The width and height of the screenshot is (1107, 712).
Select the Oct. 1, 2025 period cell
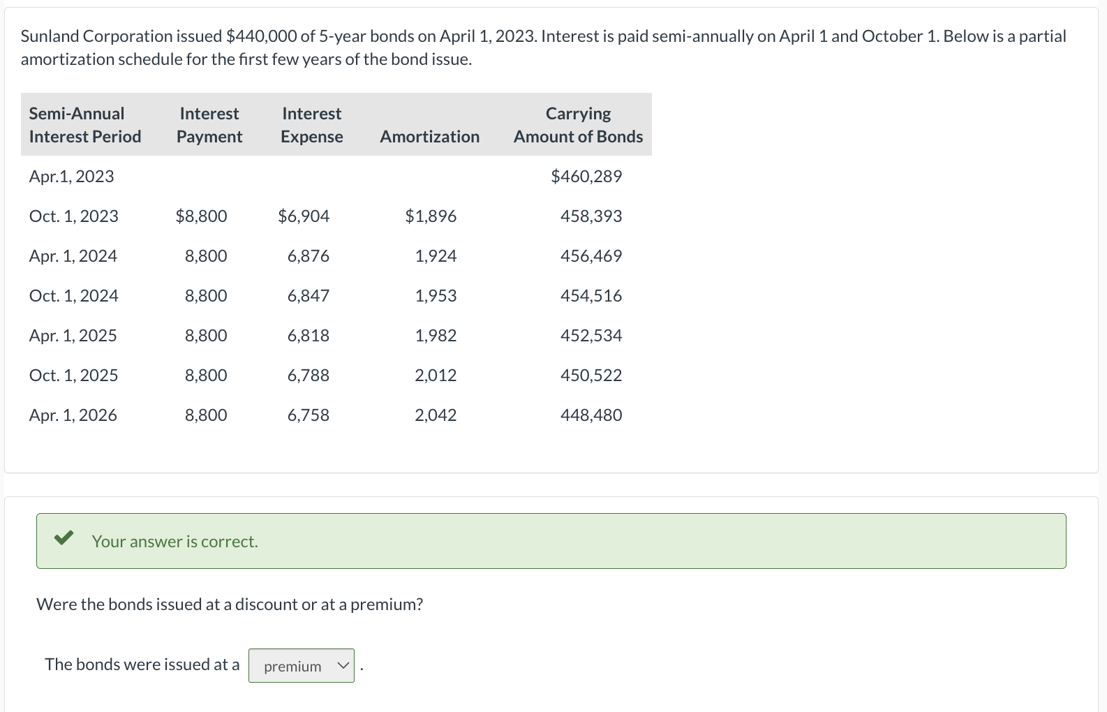click(x=74, y=376)
